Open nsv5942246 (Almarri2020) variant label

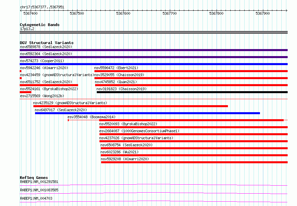coord(44,68)
